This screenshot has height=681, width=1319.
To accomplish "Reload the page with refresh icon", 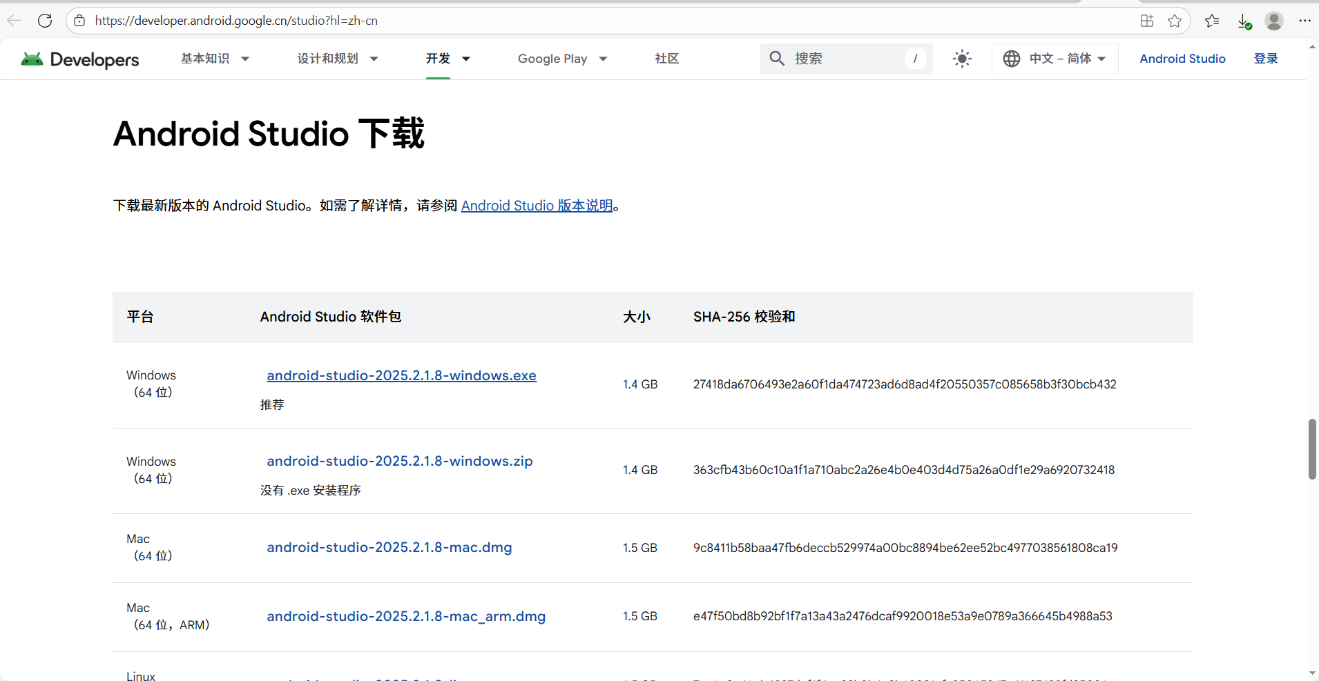I will (x=45, y=21).
